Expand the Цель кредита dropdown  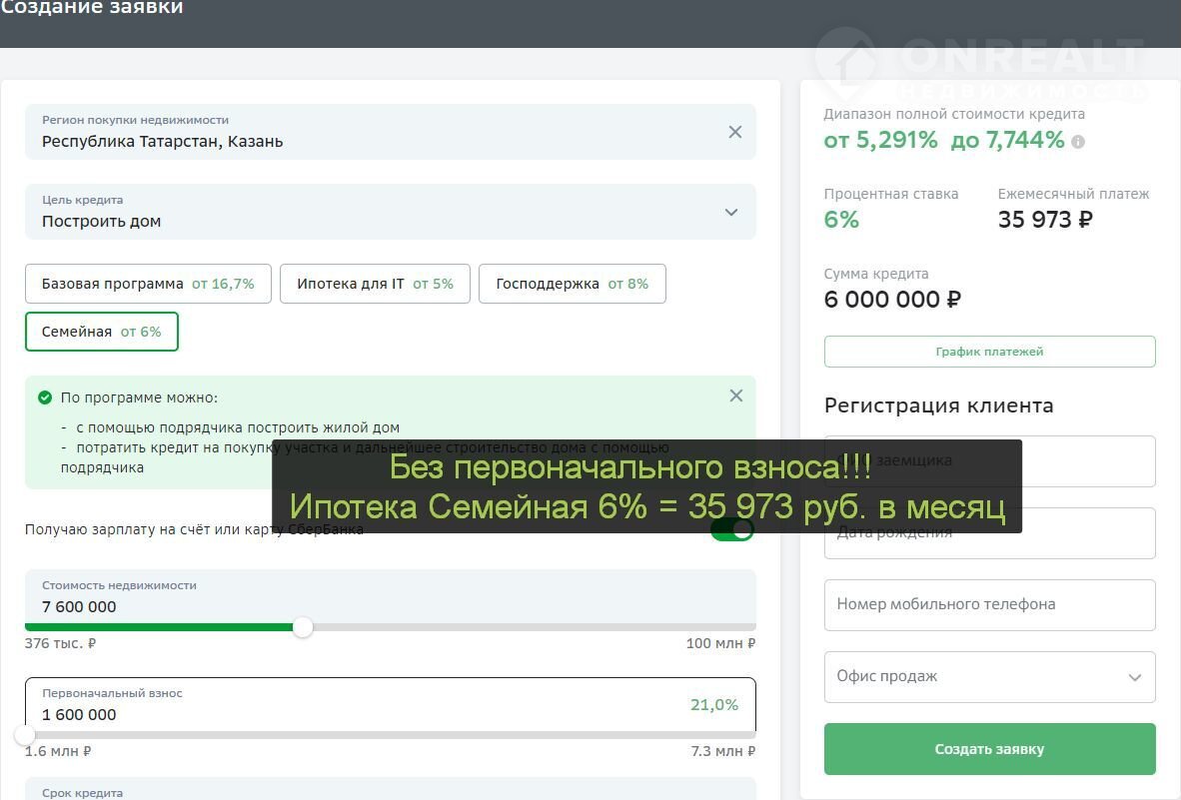pos(730,212)
